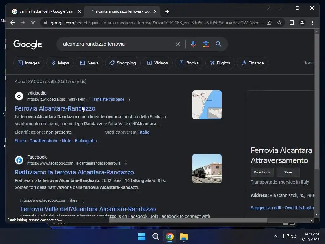Click the Google logo
The height and width of the screenshot is (244, 325).
pyautogui.click(x=28, y=44)
